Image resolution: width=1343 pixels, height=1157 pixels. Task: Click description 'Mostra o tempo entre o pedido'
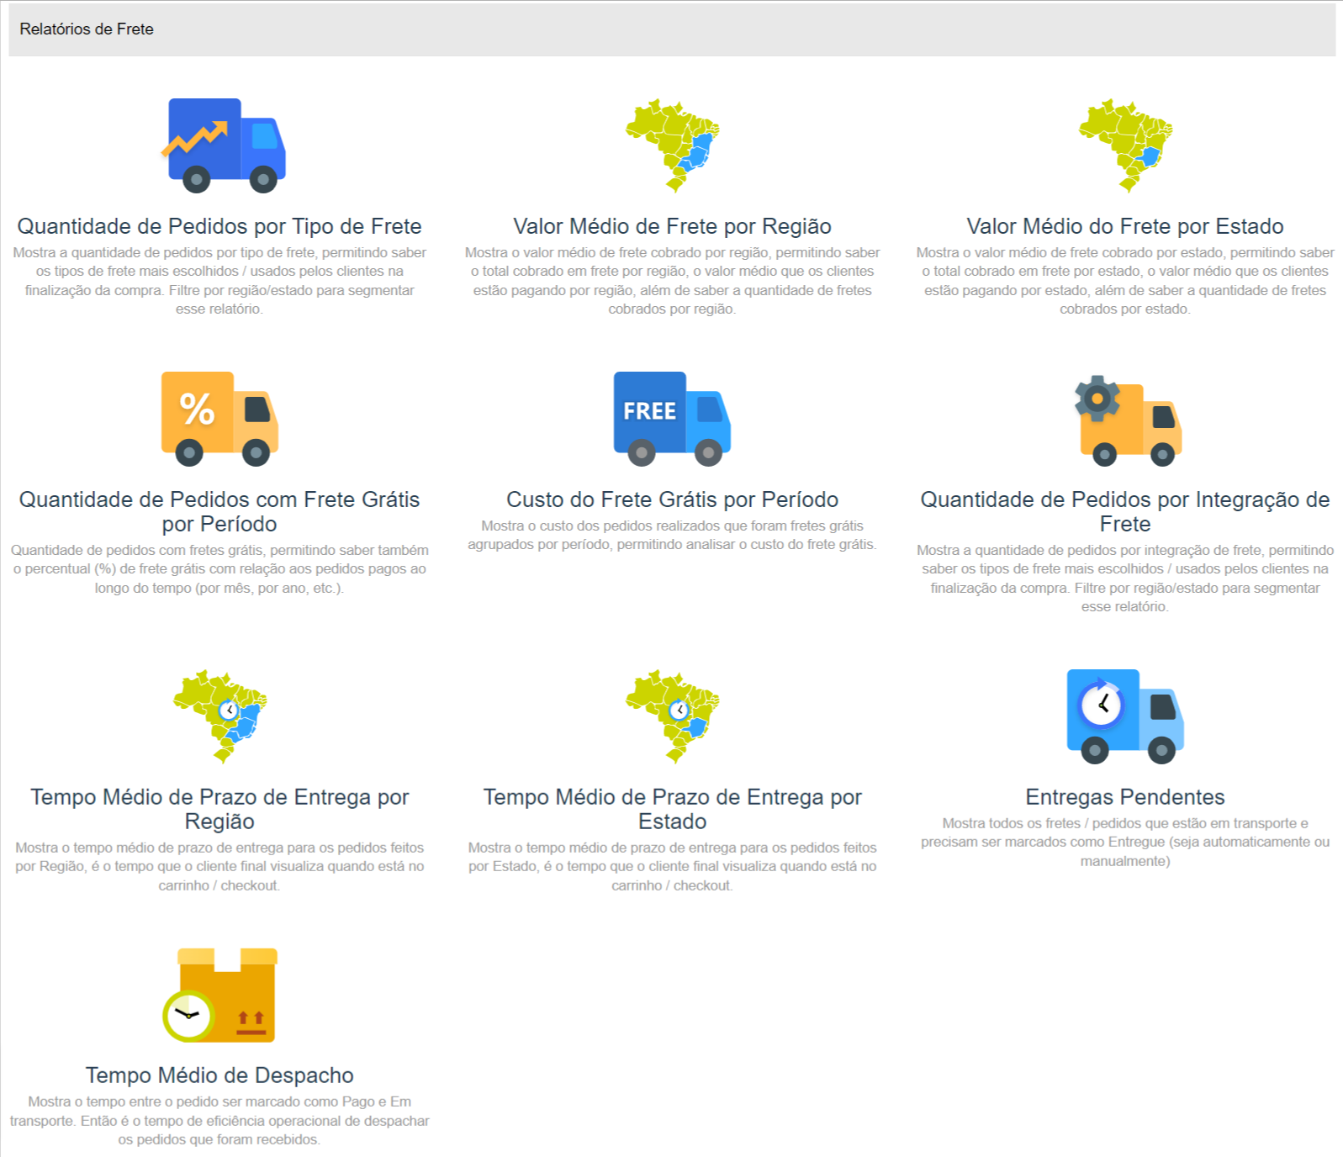pos(219,1121)
